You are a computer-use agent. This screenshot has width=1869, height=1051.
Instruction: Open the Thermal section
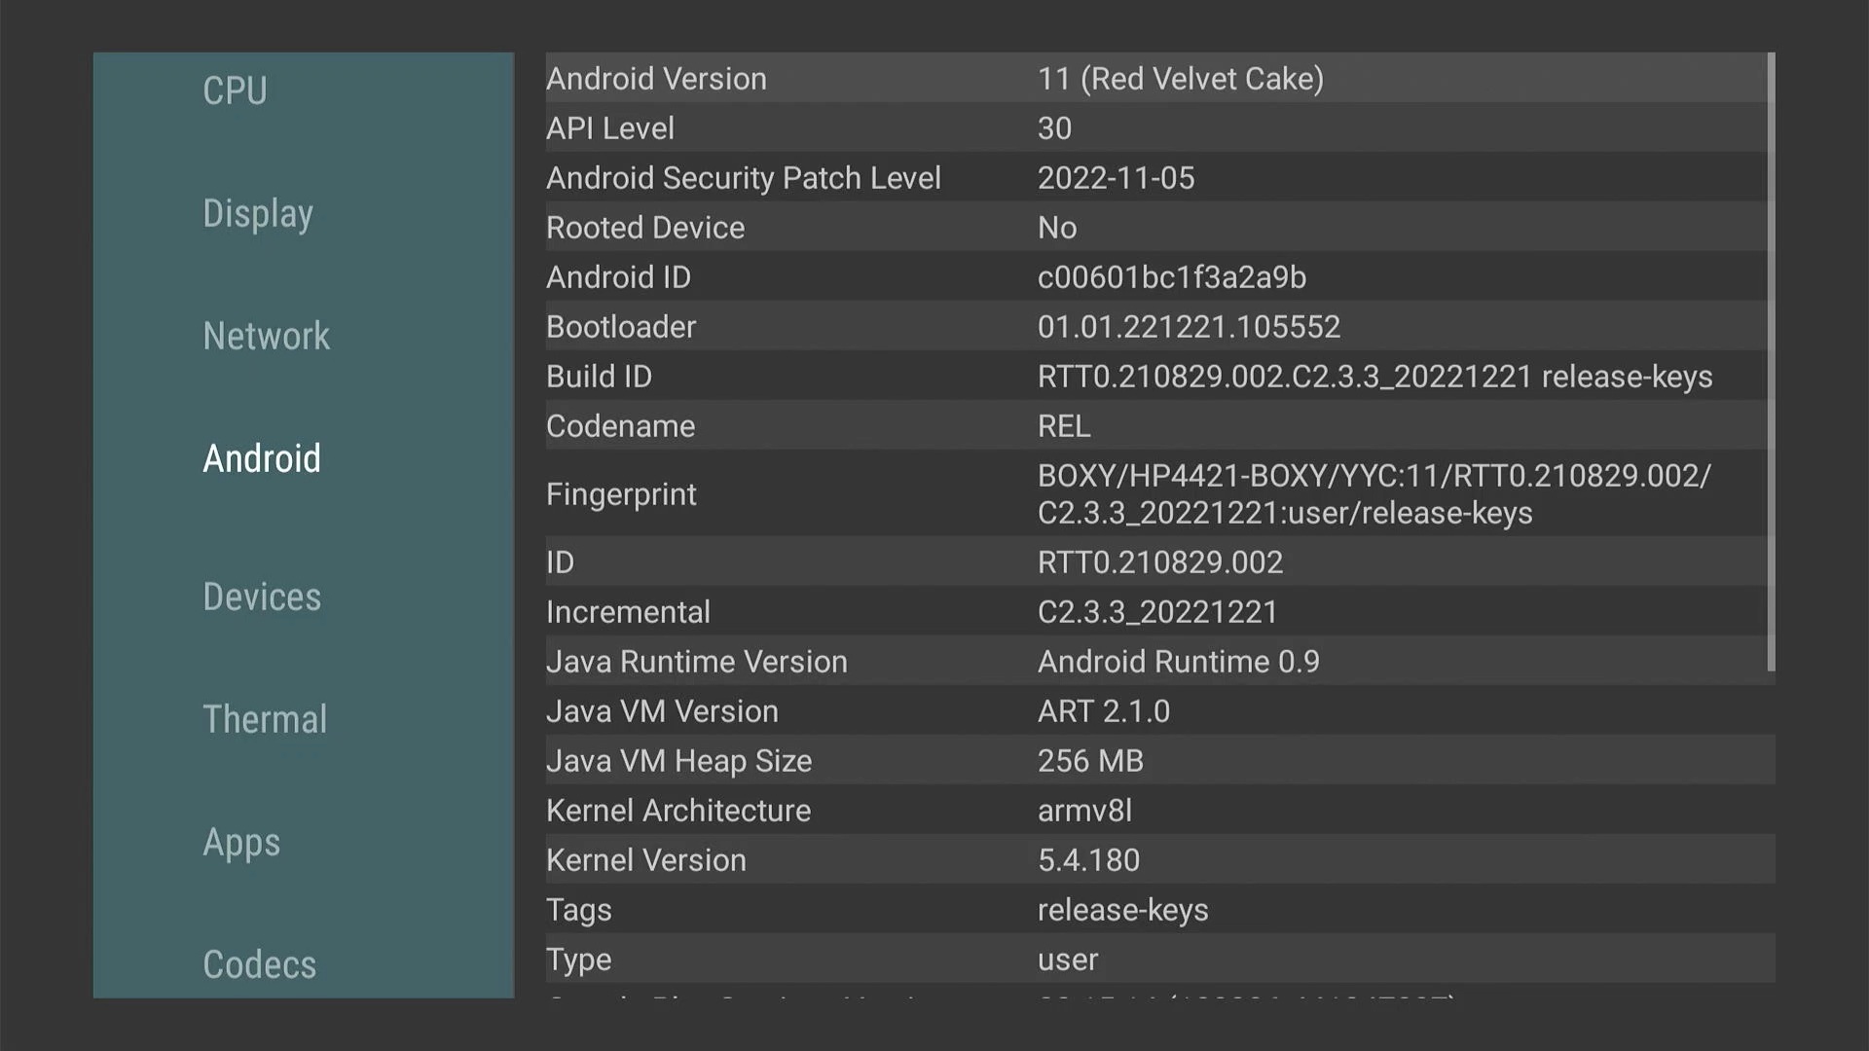tap(265, 719)
